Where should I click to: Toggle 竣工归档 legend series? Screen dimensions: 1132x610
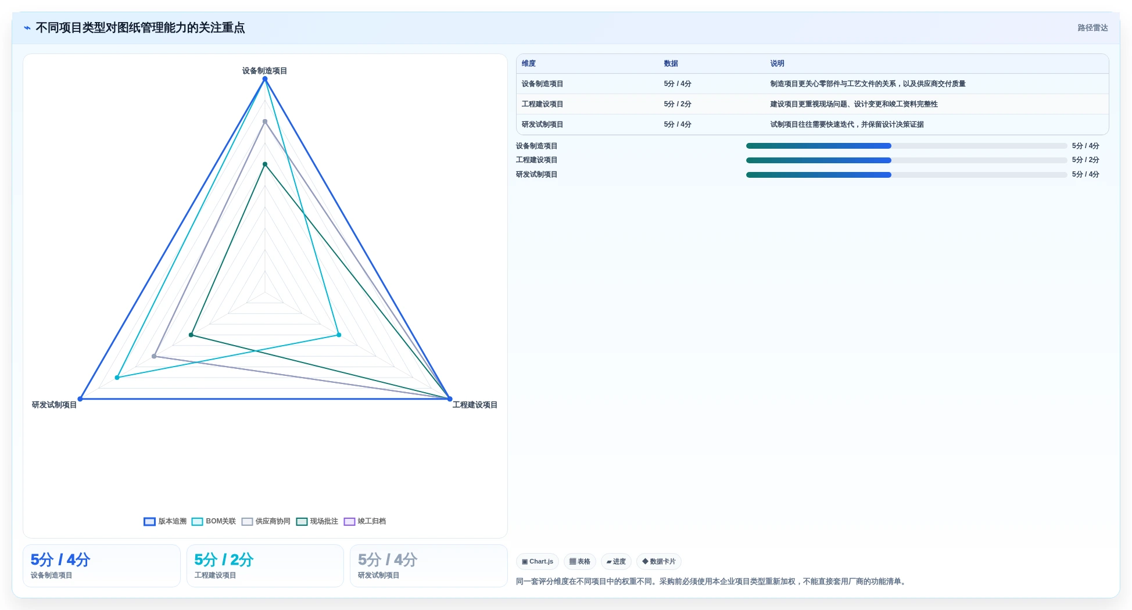click(365, 521)
